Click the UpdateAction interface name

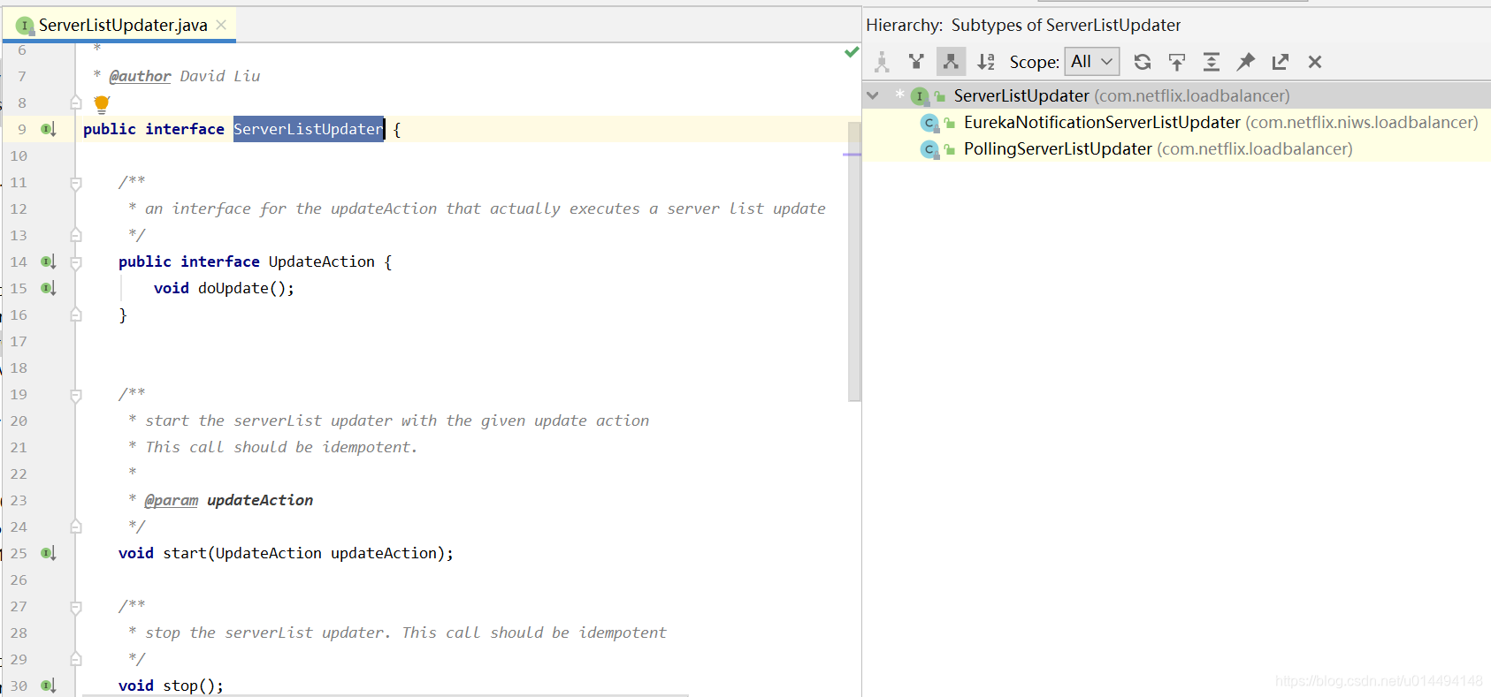tap(322, 261)
